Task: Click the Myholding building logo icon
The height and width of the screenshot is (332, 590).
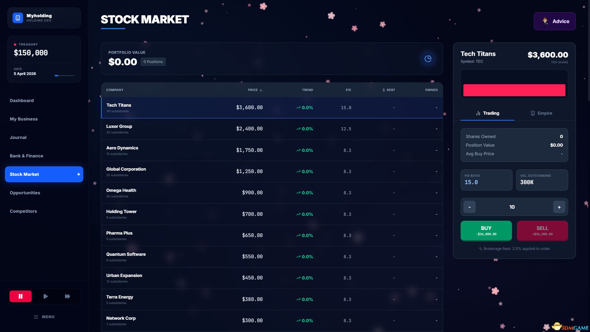Action: coord(18,18)
